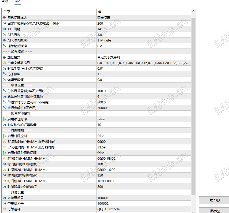Click the double-type icon next to 挂单移动缓冲
Image resolution: width=229 pixels, height=213 pixels.
pos(4,46)
